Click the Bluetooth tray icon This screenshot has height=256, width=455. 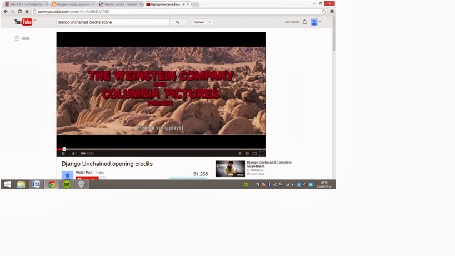coord(269,185)
